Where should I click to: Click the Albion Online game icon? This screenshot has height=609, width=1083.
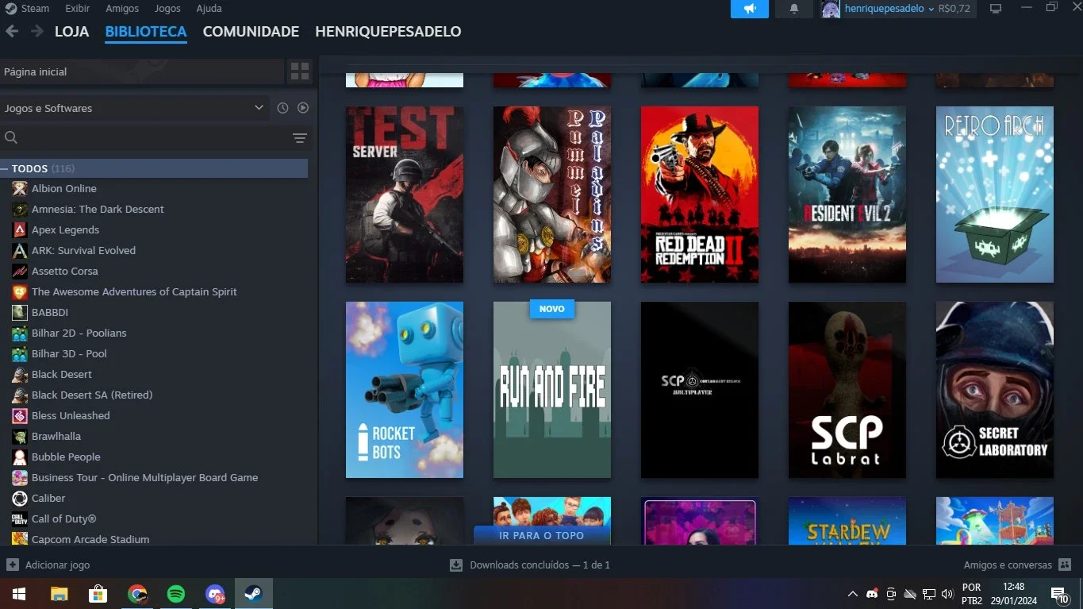[x=20, y=189]
